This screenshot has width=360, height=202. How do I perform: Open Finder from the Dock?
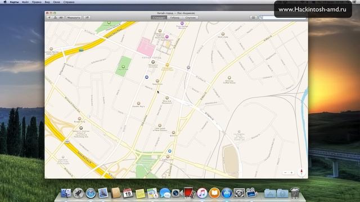[x=66, y=193]
